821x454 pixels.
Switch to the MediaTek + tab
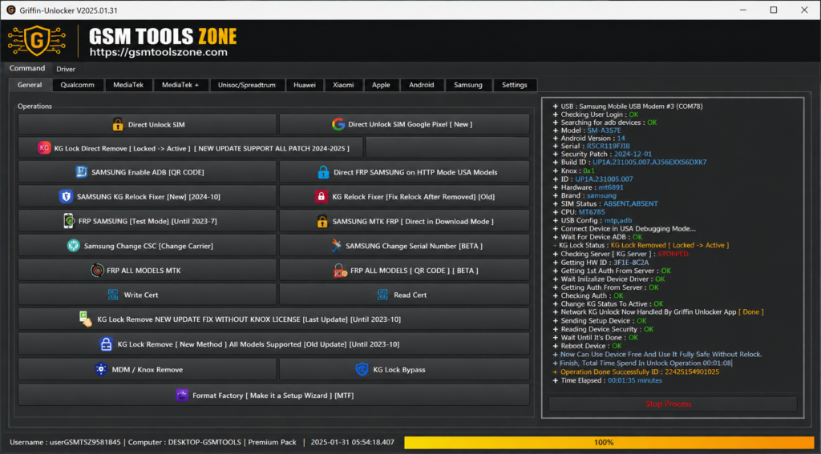pos(180,85)
